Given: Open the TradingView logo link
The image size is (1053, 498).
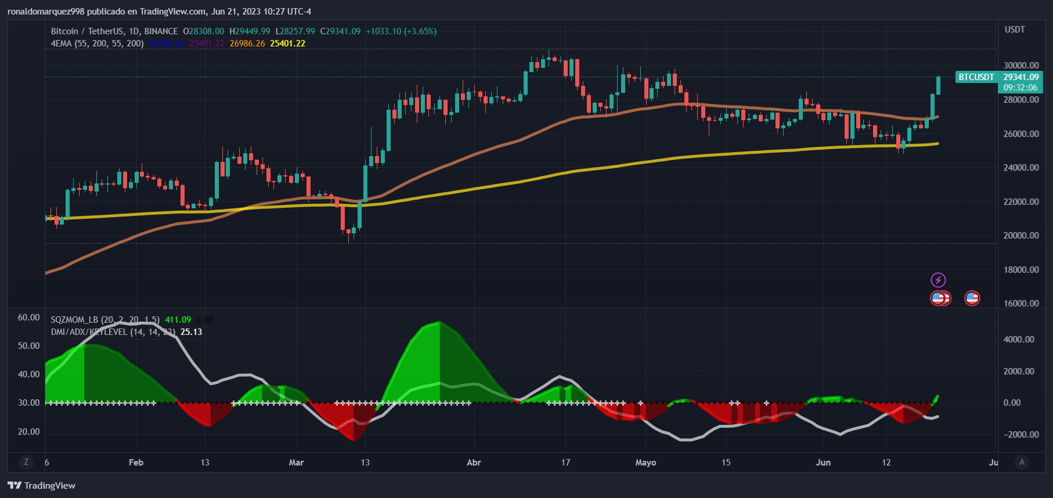Looking at the screenshot, I should point(42,485).
